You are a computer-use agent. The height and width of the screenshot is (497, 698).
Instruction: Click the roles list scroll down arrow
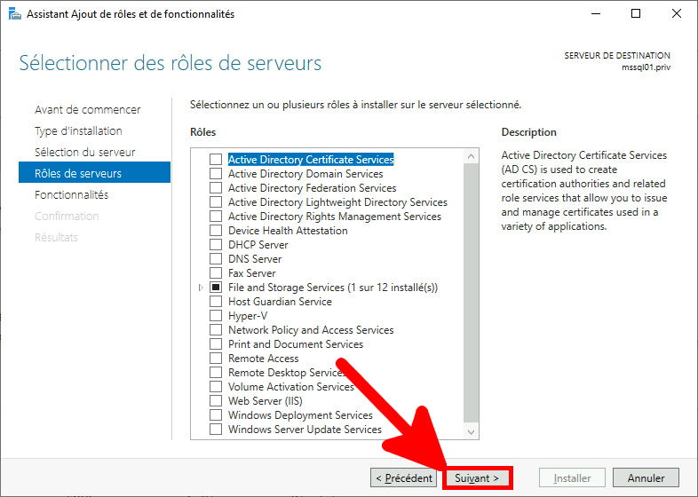pos(471,431)
